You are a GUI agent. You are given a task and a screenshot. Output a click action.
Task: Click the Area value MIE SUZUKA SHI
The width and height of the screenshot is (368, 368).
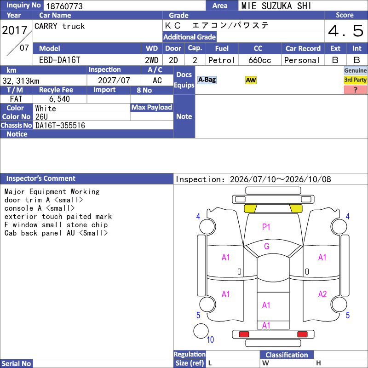(x=276, y=6)
